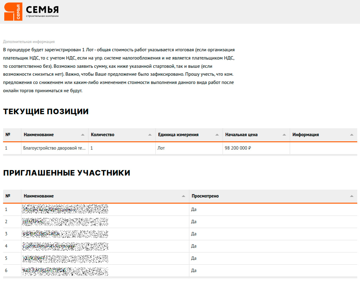The width and height of the screenshot is (360, 283).
Task: Click the ПРИГЛАШЕННЫЕ УЧАСТНИКИ section heading
Action: click(67, 172)
